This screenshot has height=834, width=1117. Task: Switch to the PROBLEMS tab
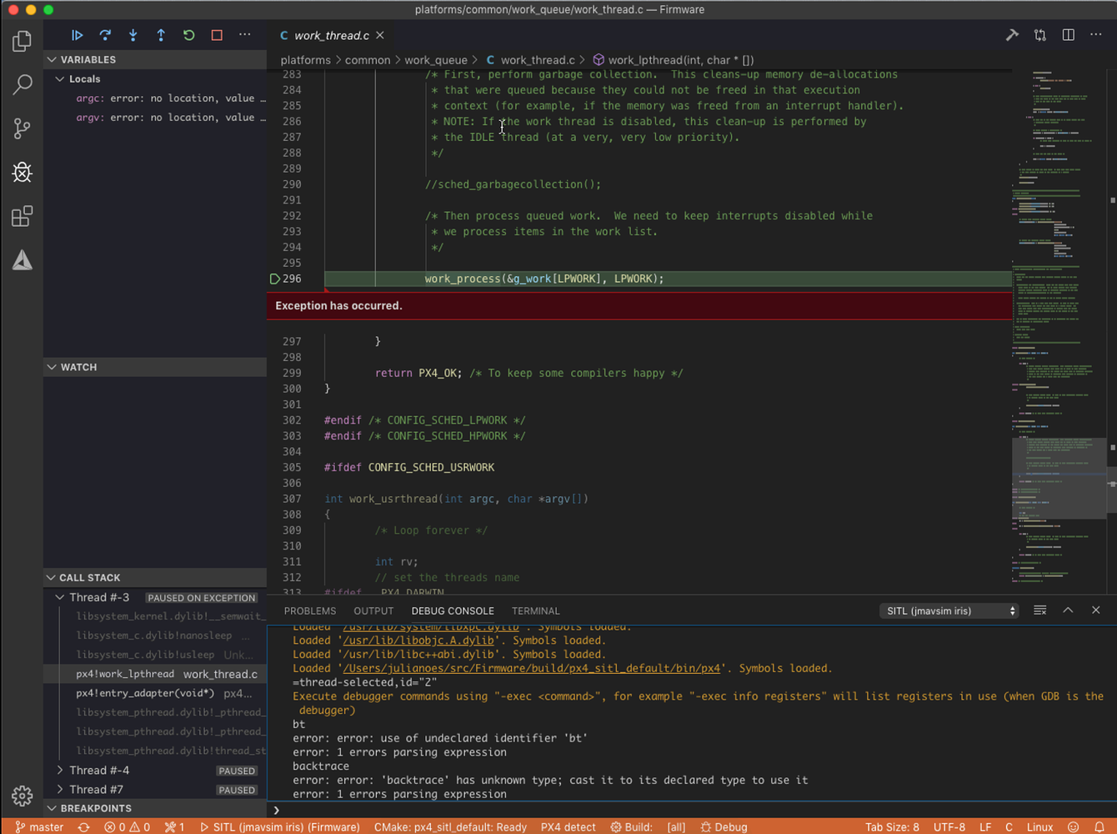click(309, 610)
